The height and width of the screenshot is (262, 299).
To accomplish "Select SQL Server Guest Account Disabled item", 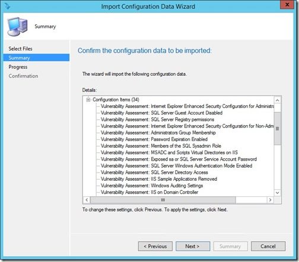I will point(161,113).
